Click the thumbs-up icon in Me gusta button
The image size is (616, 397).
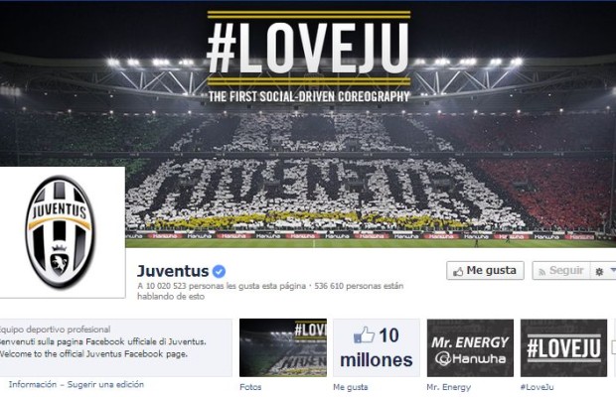[458, 272]
